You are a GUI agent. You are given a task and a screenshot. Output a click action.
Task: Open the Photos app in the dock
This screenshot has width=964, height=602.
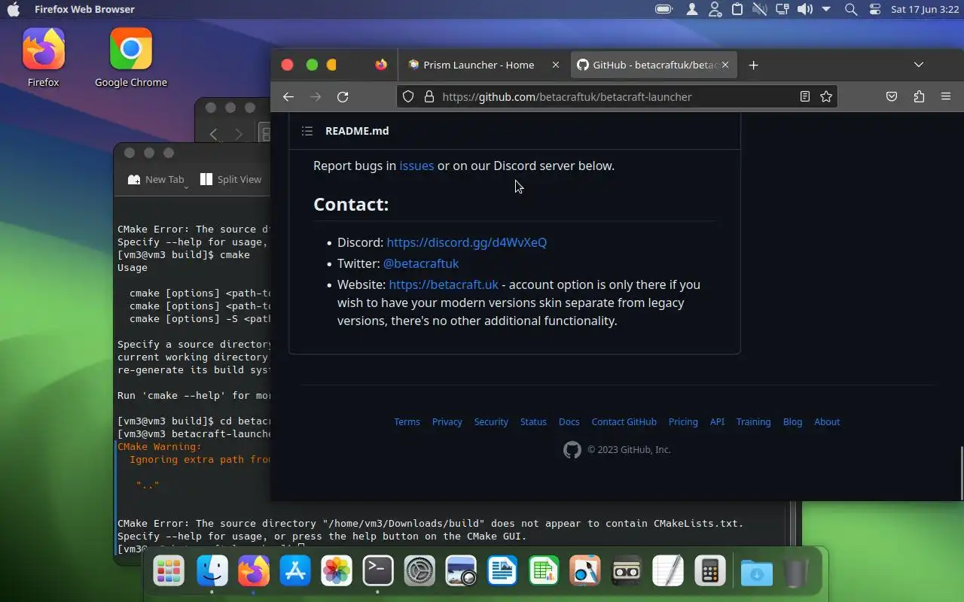(x=337, y=571)
